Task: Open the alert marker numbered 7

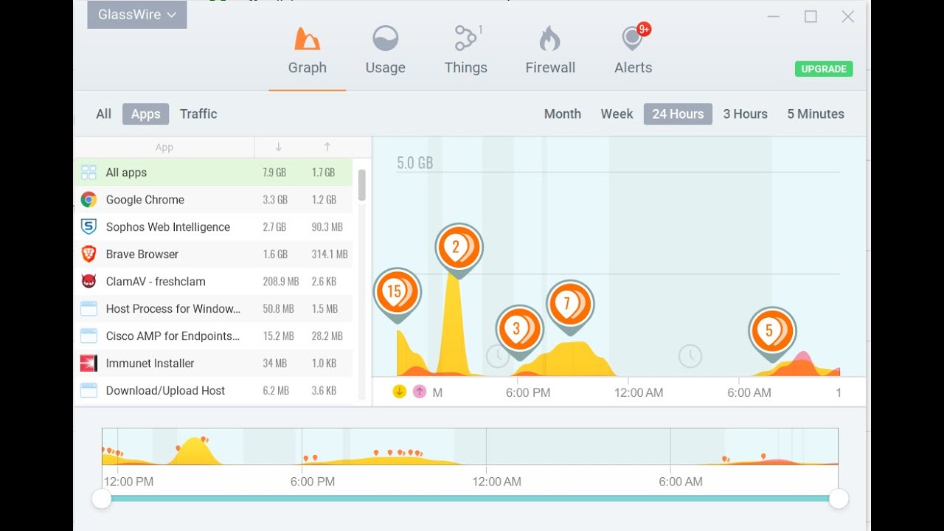Action: [570, 304]
